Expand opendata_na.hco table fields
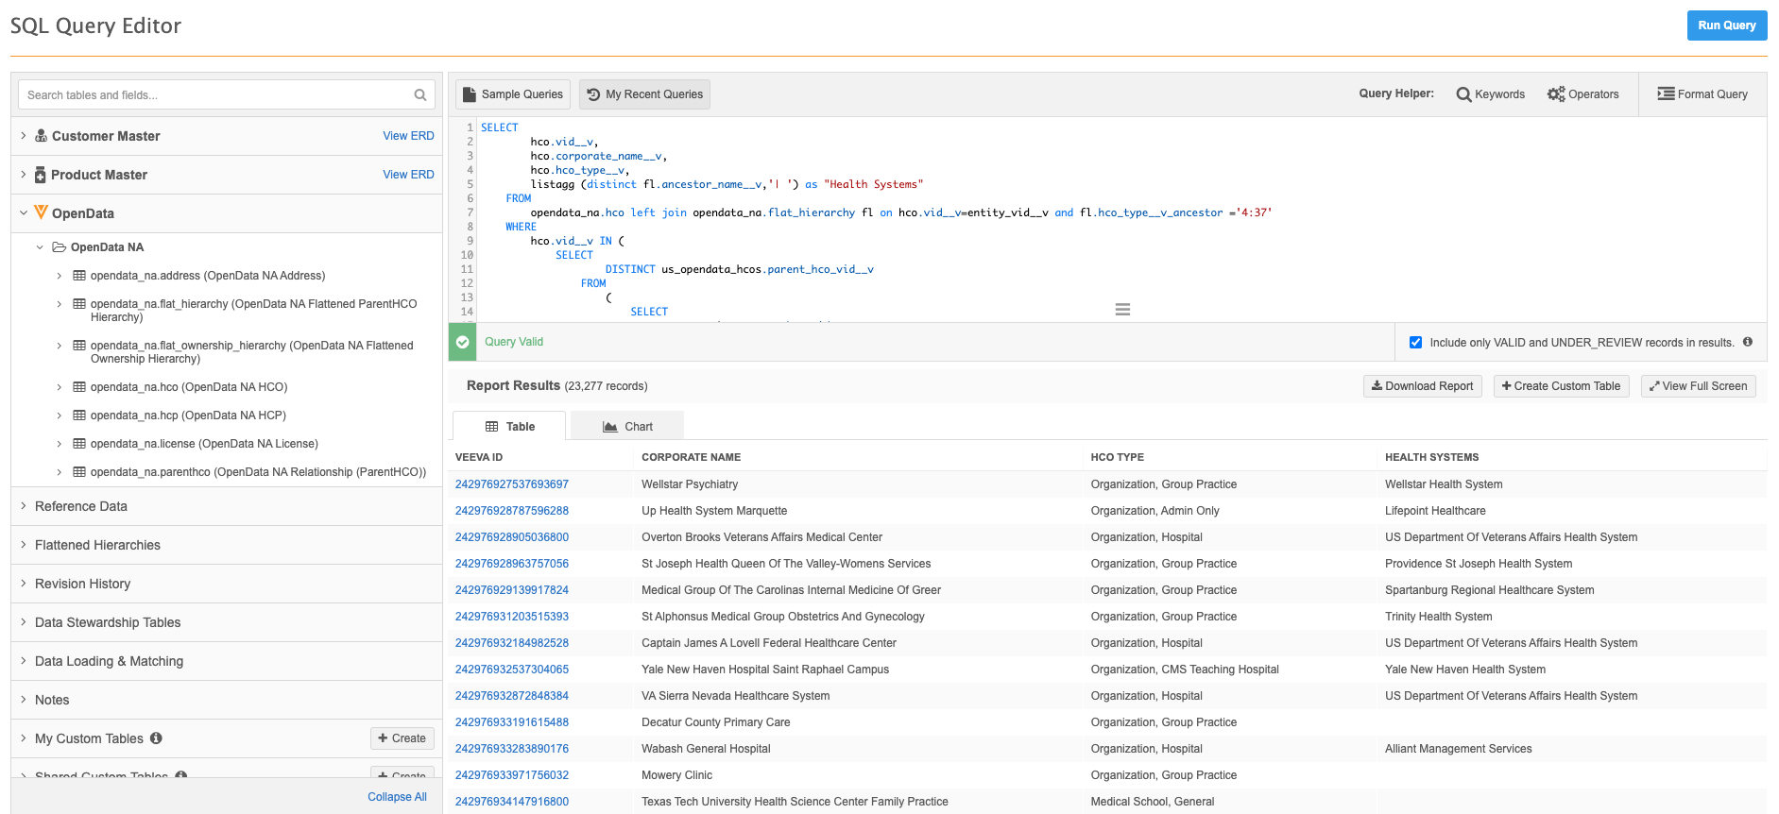1779x814 pixels. [x=59, y=387]
